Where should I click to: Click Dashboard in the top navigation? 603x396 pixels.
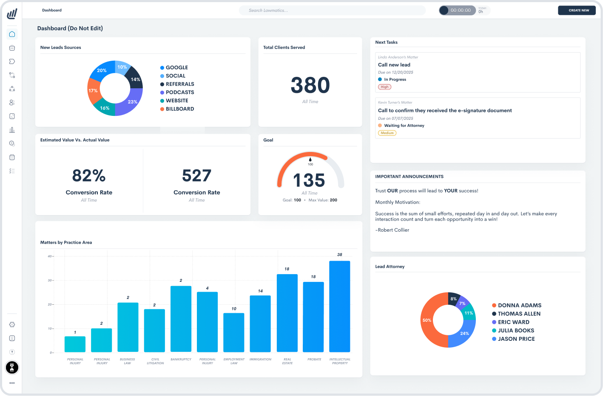[52, 10]
